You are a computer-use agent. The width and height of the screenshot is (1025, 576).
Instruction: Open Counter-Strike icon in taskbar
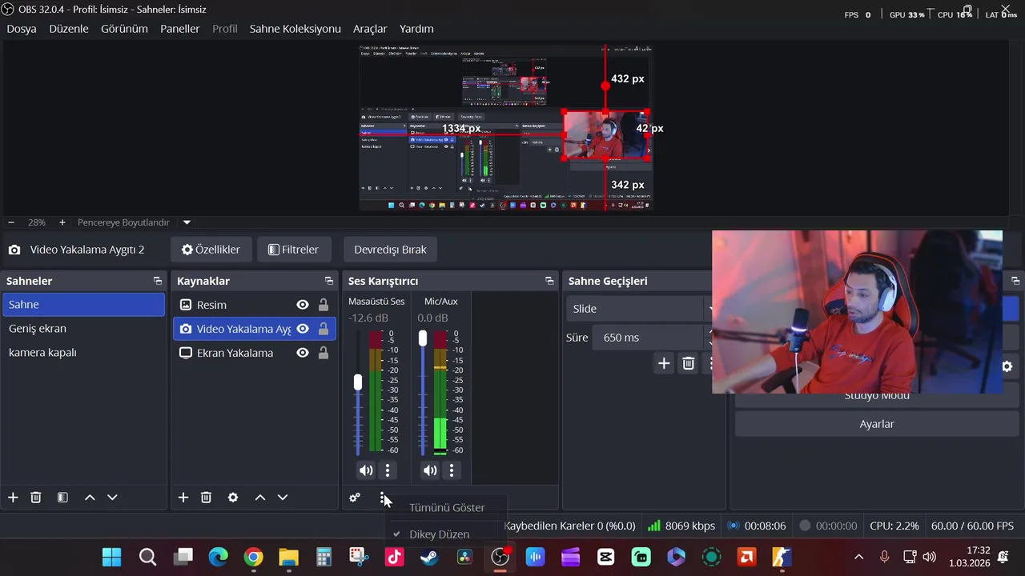coord(782,557)
